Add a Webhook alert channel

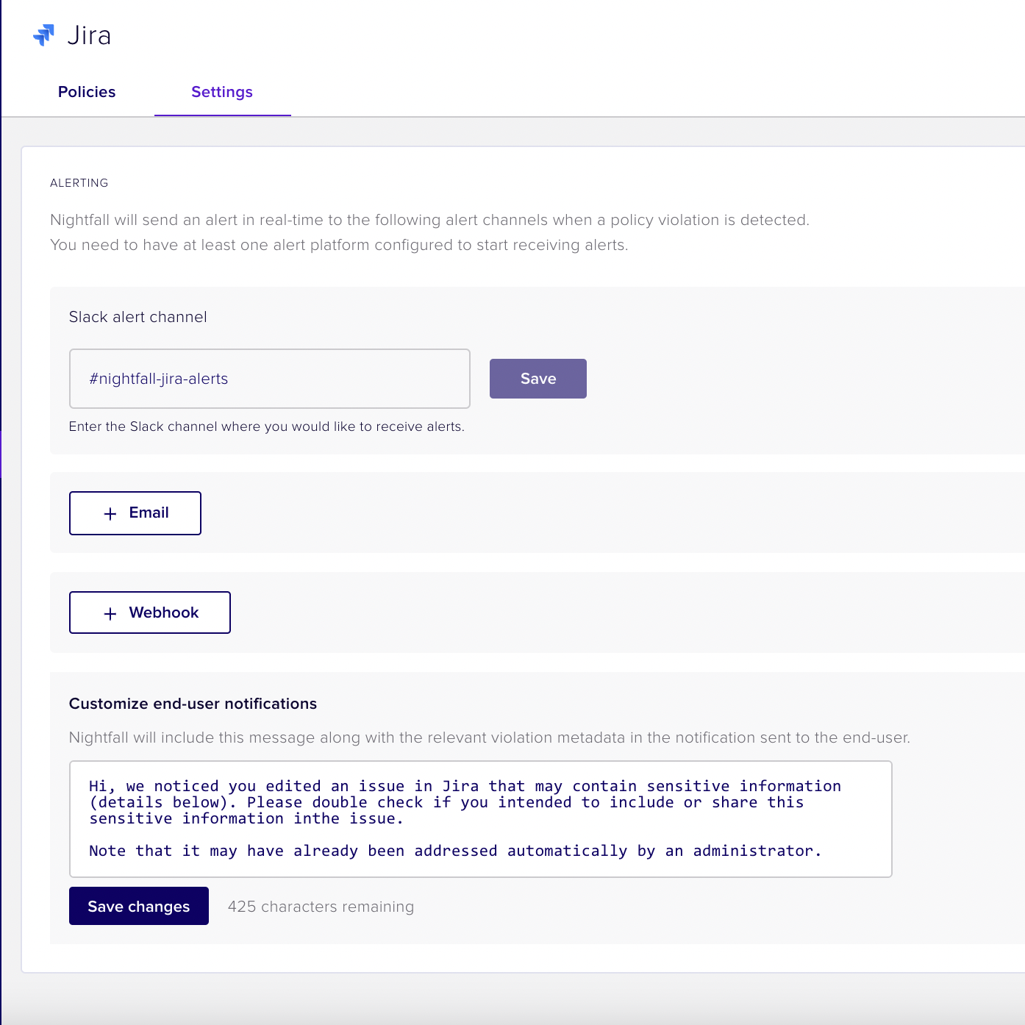pyautogui.click(x=150, y=612)
